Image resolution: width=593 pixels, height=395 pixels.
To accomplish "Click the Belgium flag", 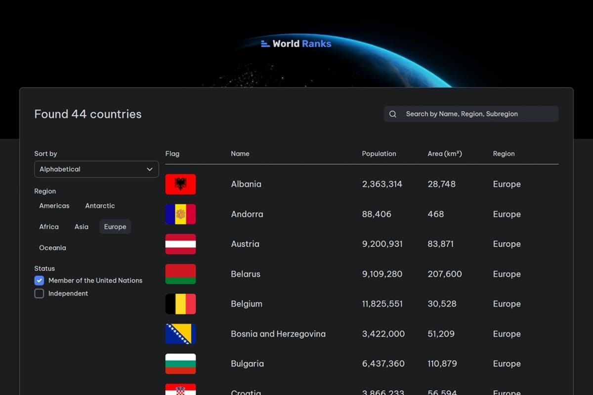I will point(180,304).
